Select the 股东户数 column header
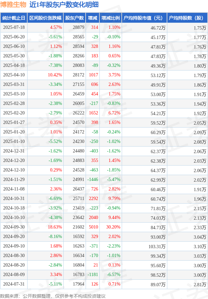The image size is (208, 299). tap(74, 18)
